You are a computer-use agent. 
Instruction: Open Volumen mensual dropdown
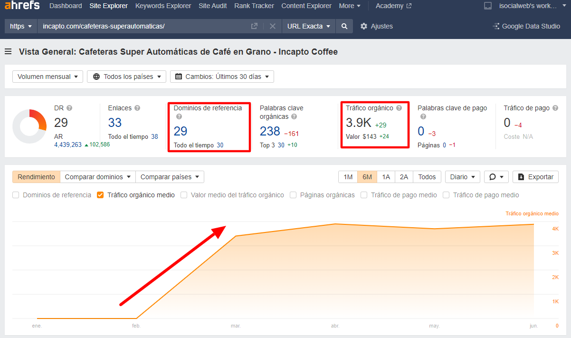48,77
